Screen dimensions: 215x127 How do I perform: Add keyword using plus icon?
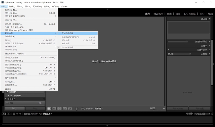(168, 50)
